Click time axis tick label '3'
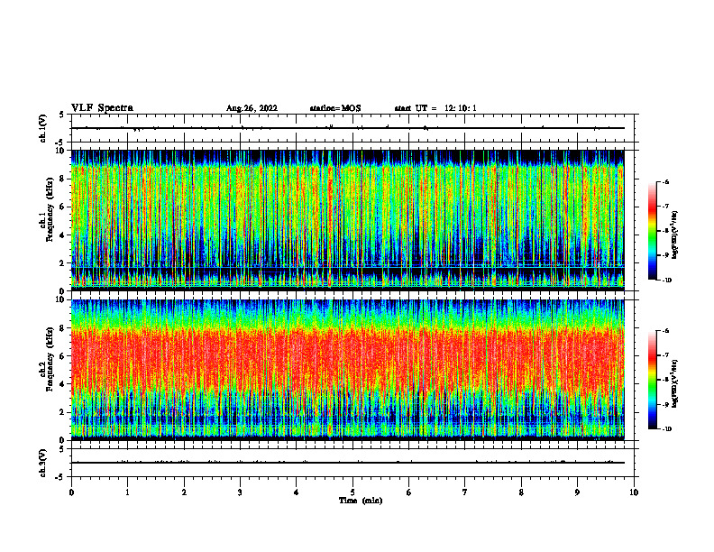The image size is (714, 552). (240, 492)
